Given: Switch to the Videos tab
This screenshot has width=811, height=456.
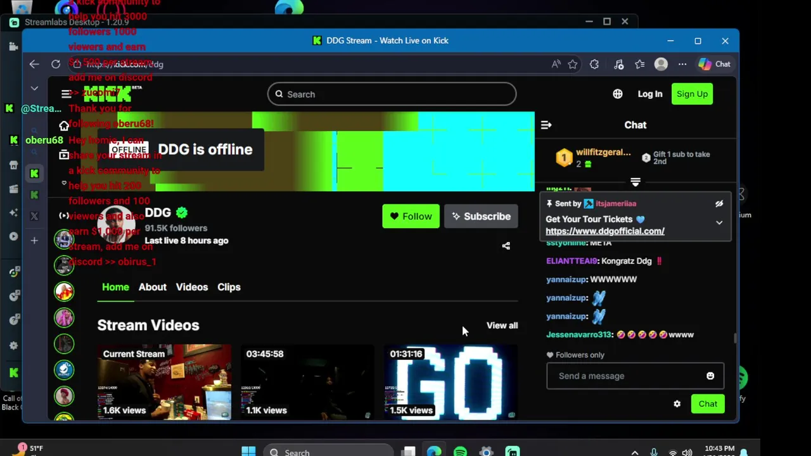Looking at the screenshot, I should click(x=192, y=287).
